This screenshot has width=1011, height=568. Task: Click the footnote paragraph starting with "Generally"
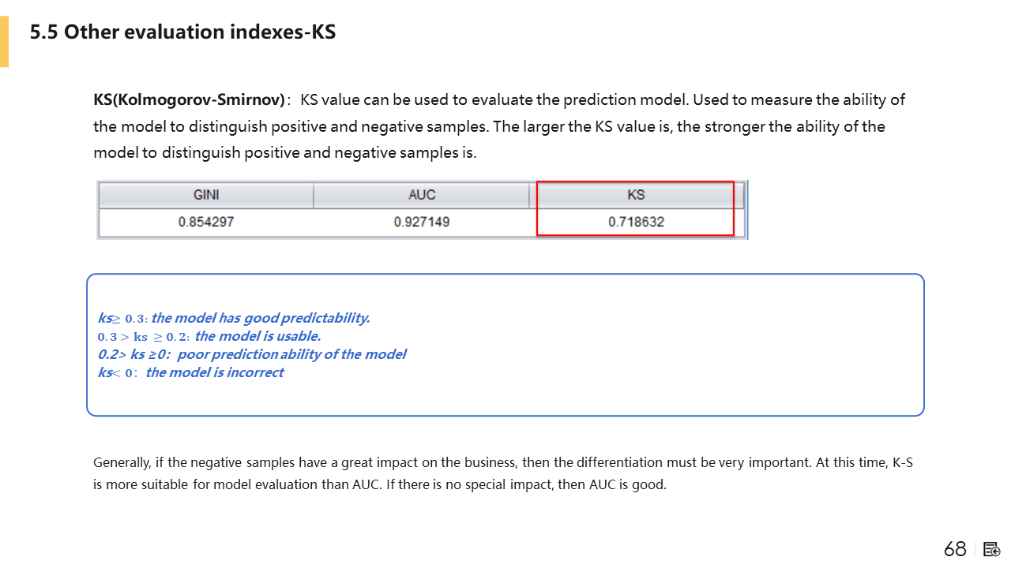[x=502, y=473]
